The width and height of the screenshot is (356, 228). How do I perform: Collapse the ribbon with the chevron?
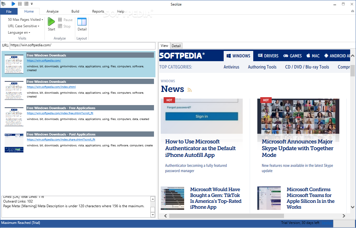click(x=353, y=11)
